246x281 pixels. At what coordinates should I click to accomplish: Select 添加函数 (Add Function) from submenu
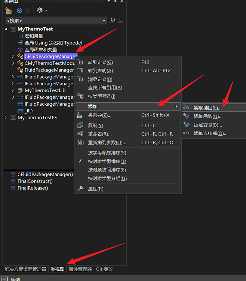208,117
